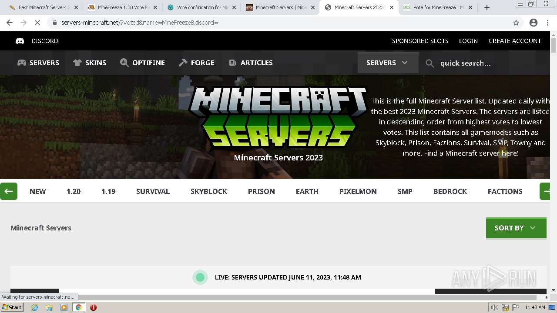Select the PRISON category

point(262,191)
